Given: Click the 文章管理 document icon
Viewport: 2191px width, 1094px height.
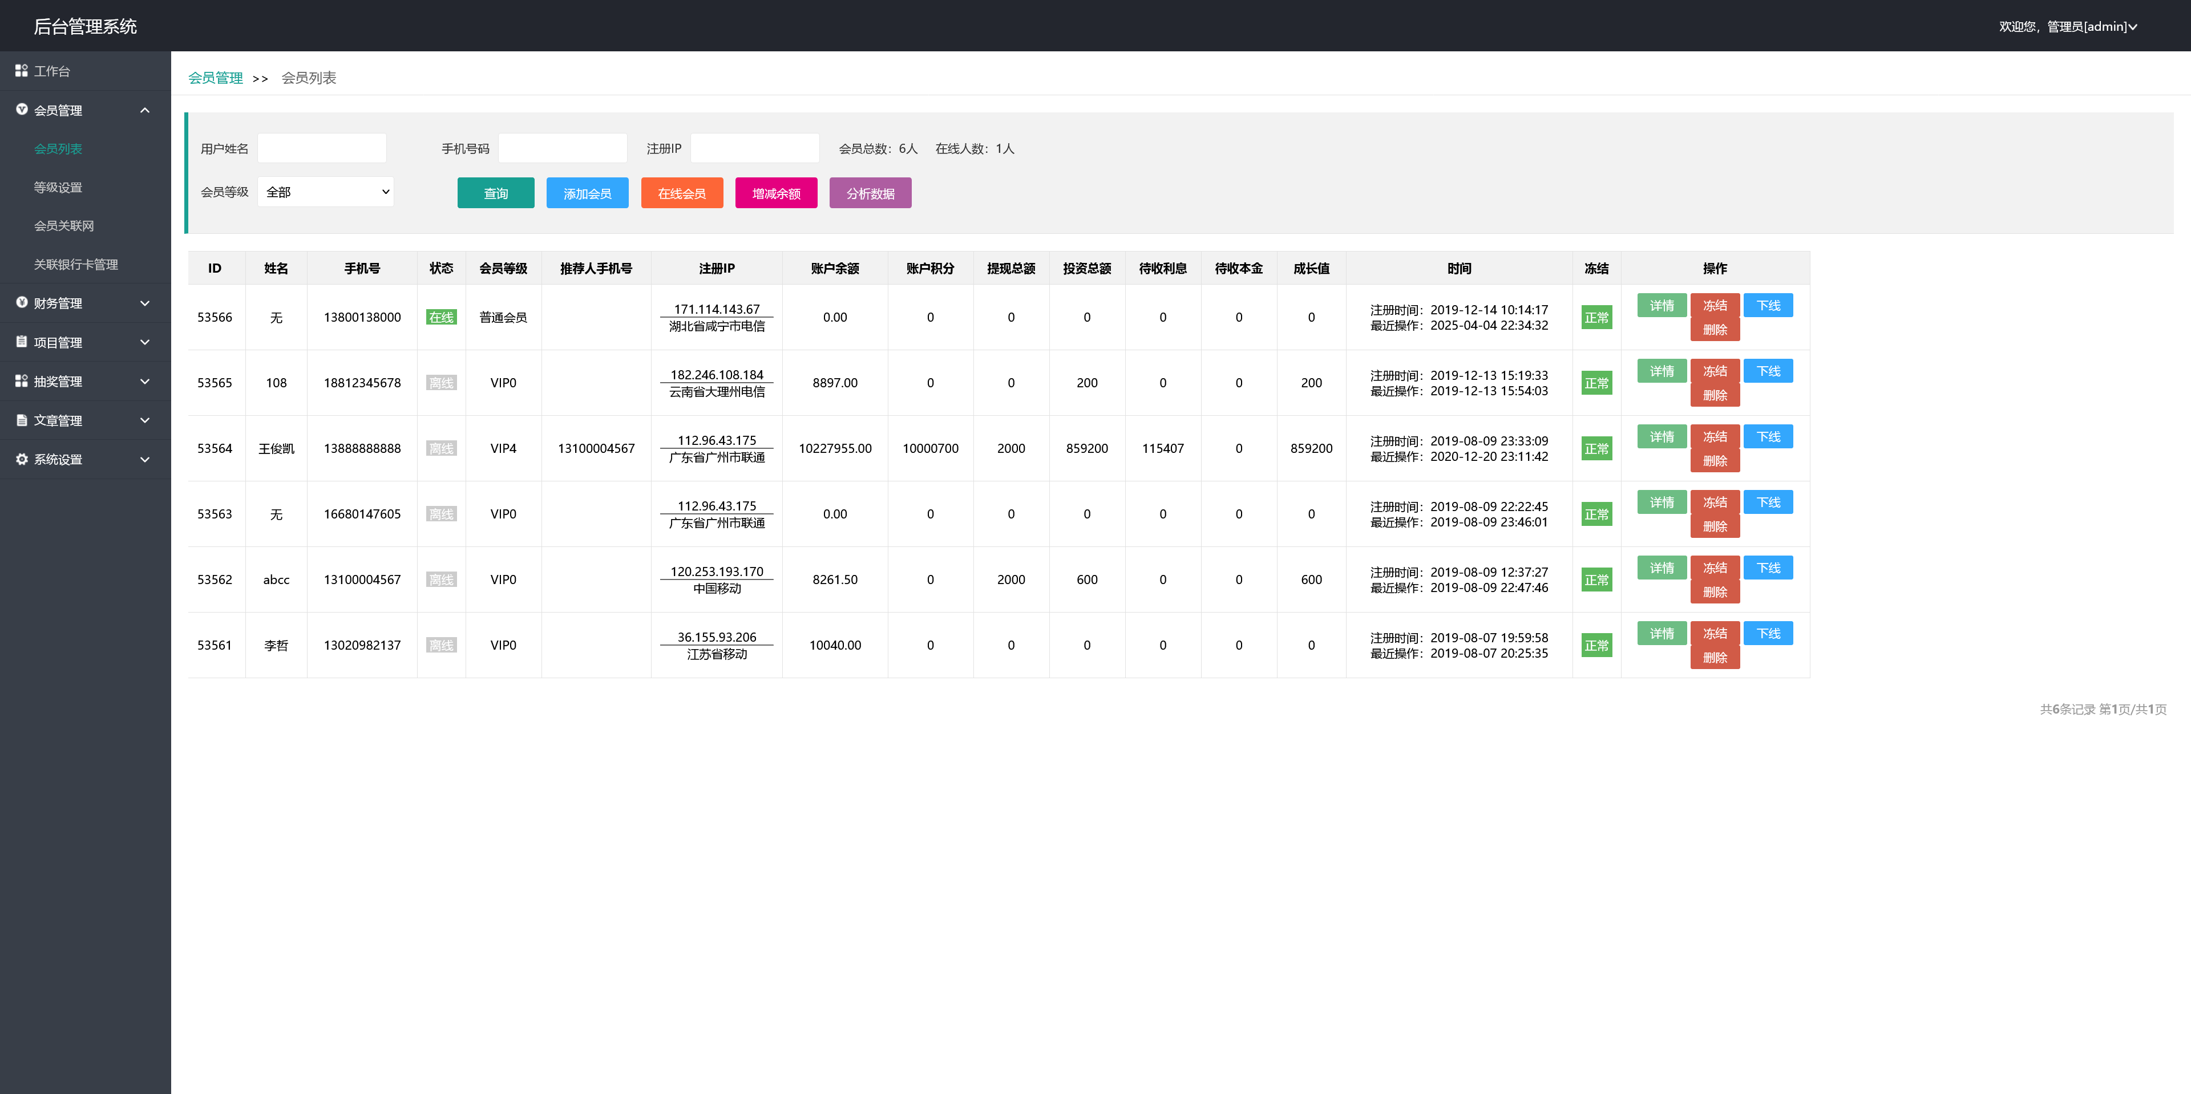Looking at the screenshot, I should (x=21, y=420).
